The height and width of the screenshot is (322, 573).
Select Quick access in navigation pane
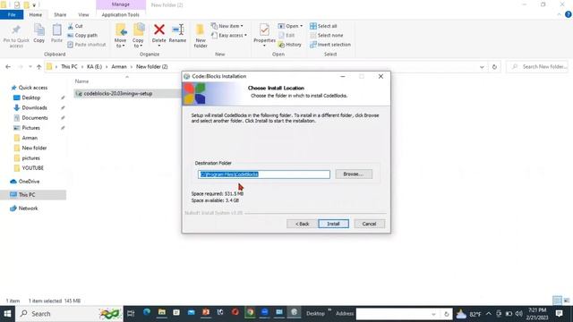click(x=29, y=88)
